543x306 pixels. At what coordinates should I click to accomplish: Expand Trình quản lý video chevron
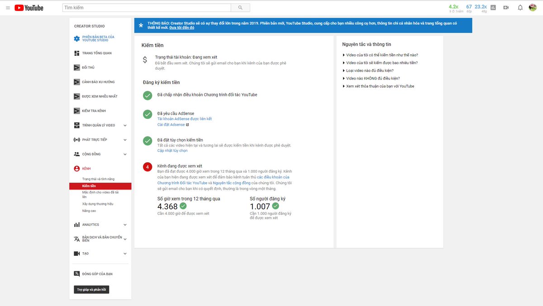point(125,125)
